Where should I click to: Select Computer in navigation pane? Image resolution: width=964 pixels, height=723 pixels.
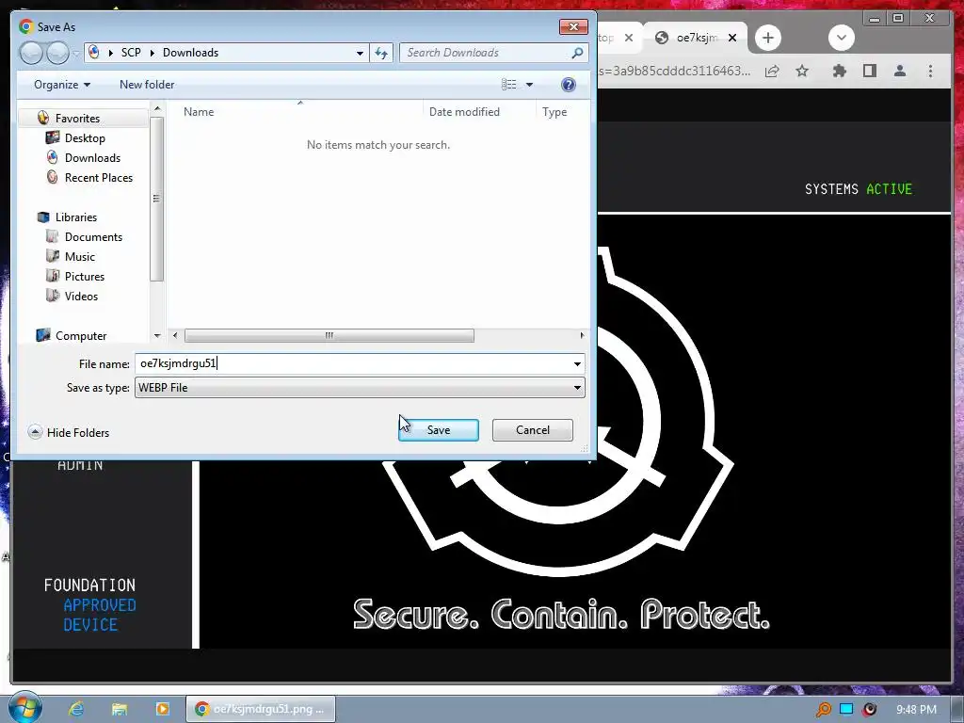[81, 336]
